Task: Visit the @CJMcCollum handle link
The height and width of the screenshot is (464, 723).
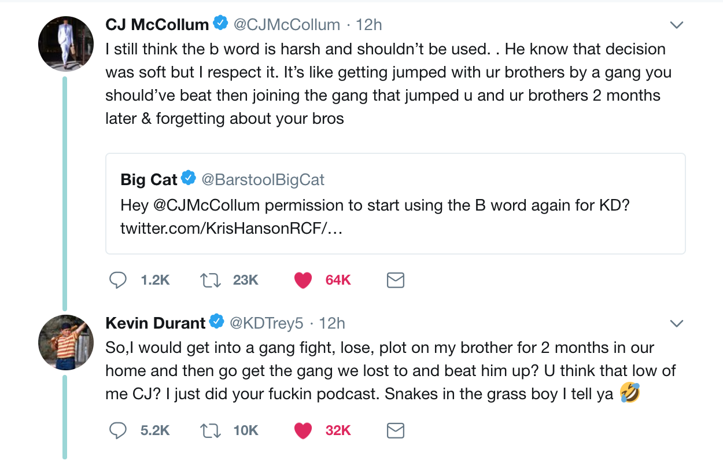Action: click(286, 25)
